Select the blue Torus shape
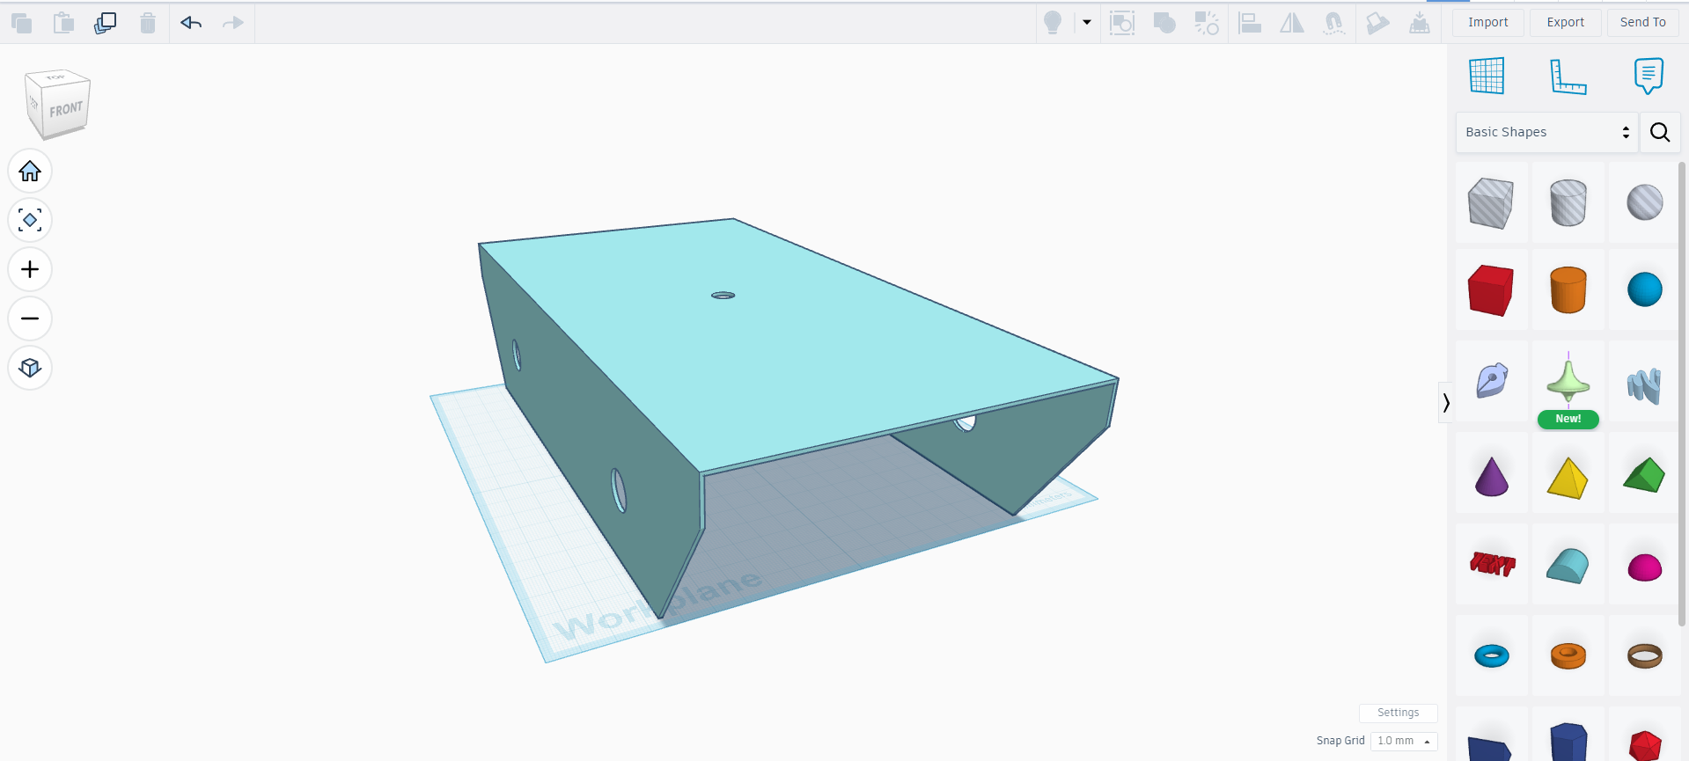 click(1491, 655)
